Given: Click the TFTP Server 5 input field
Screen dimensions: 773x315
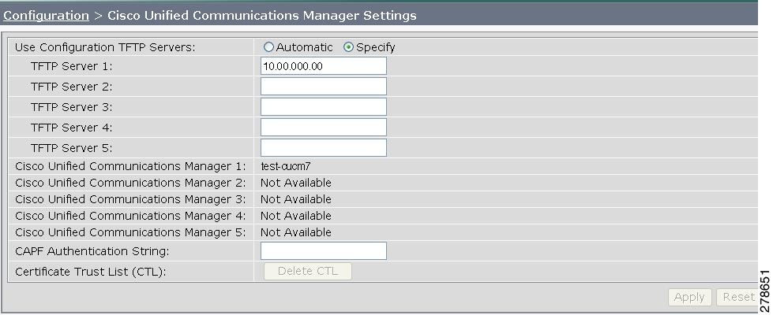Looking at the screenshot, I should point(324,147).
